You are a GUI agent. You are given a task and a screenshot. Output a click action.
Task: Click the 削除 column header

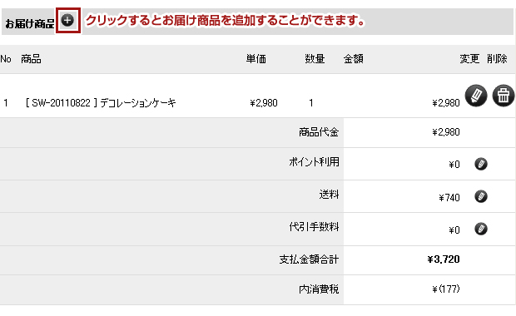[497, 59]
